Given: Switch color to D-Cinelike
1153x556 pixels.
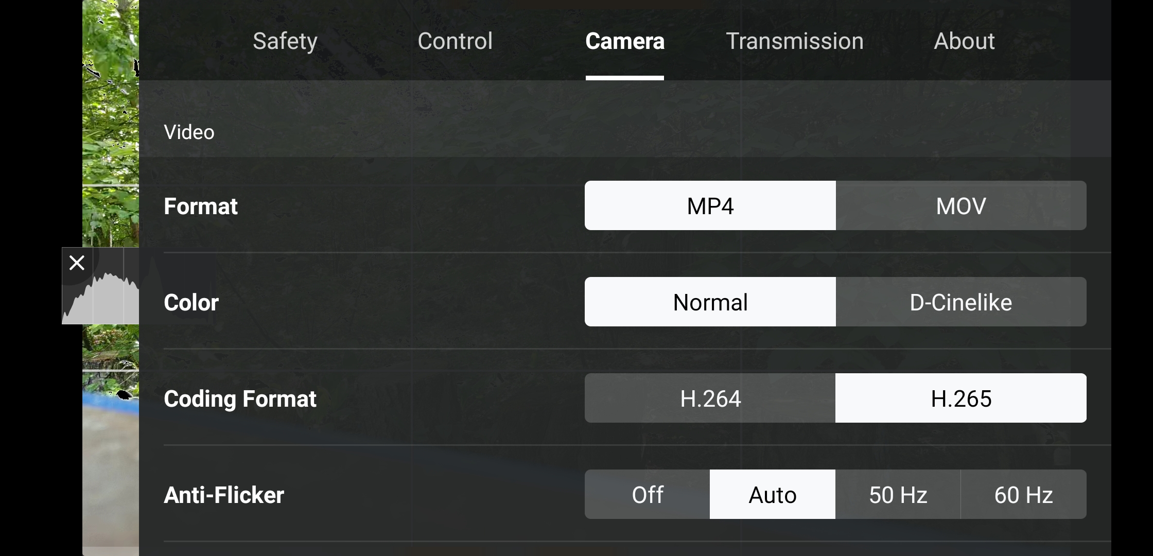Looking at the screenshot, I should tap(961, 302).
